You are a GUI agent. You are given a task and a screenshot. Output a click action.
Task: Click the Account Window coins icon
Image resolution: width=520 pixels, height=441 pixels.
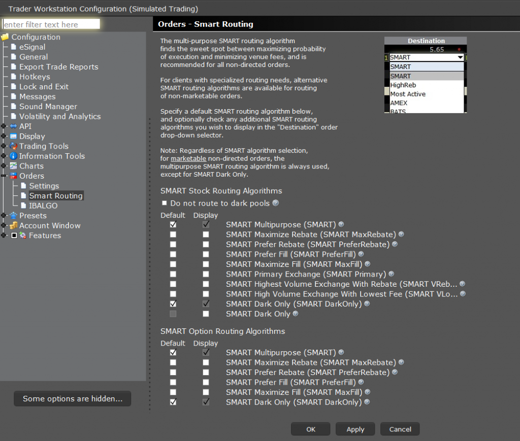coord(13,226)
